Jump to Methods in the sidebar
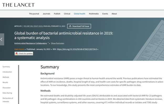This screenshot has height=104, width=164. point(6,77)
